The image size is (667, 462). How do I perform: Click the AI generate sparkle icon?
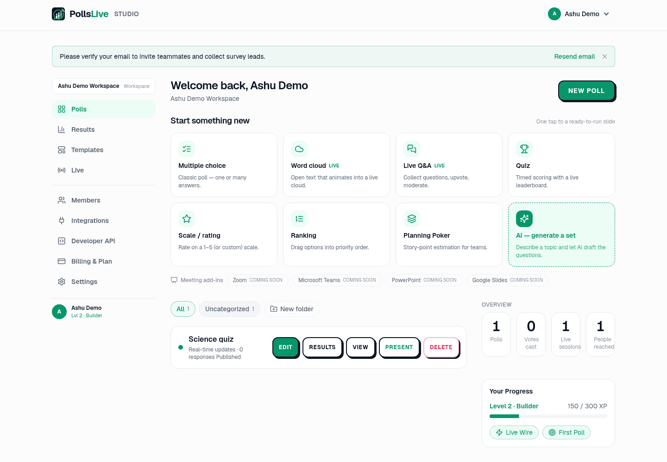click(x=524, y=219)
